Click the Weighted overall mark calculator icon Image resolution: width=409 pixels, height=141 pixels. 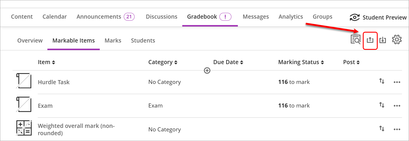24,128
